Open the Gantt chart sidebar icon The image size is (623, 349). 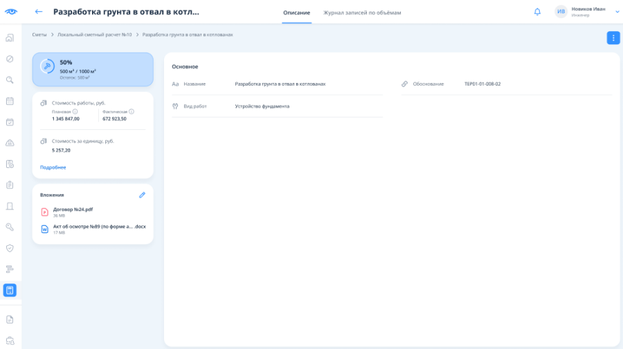click(10, 269)
